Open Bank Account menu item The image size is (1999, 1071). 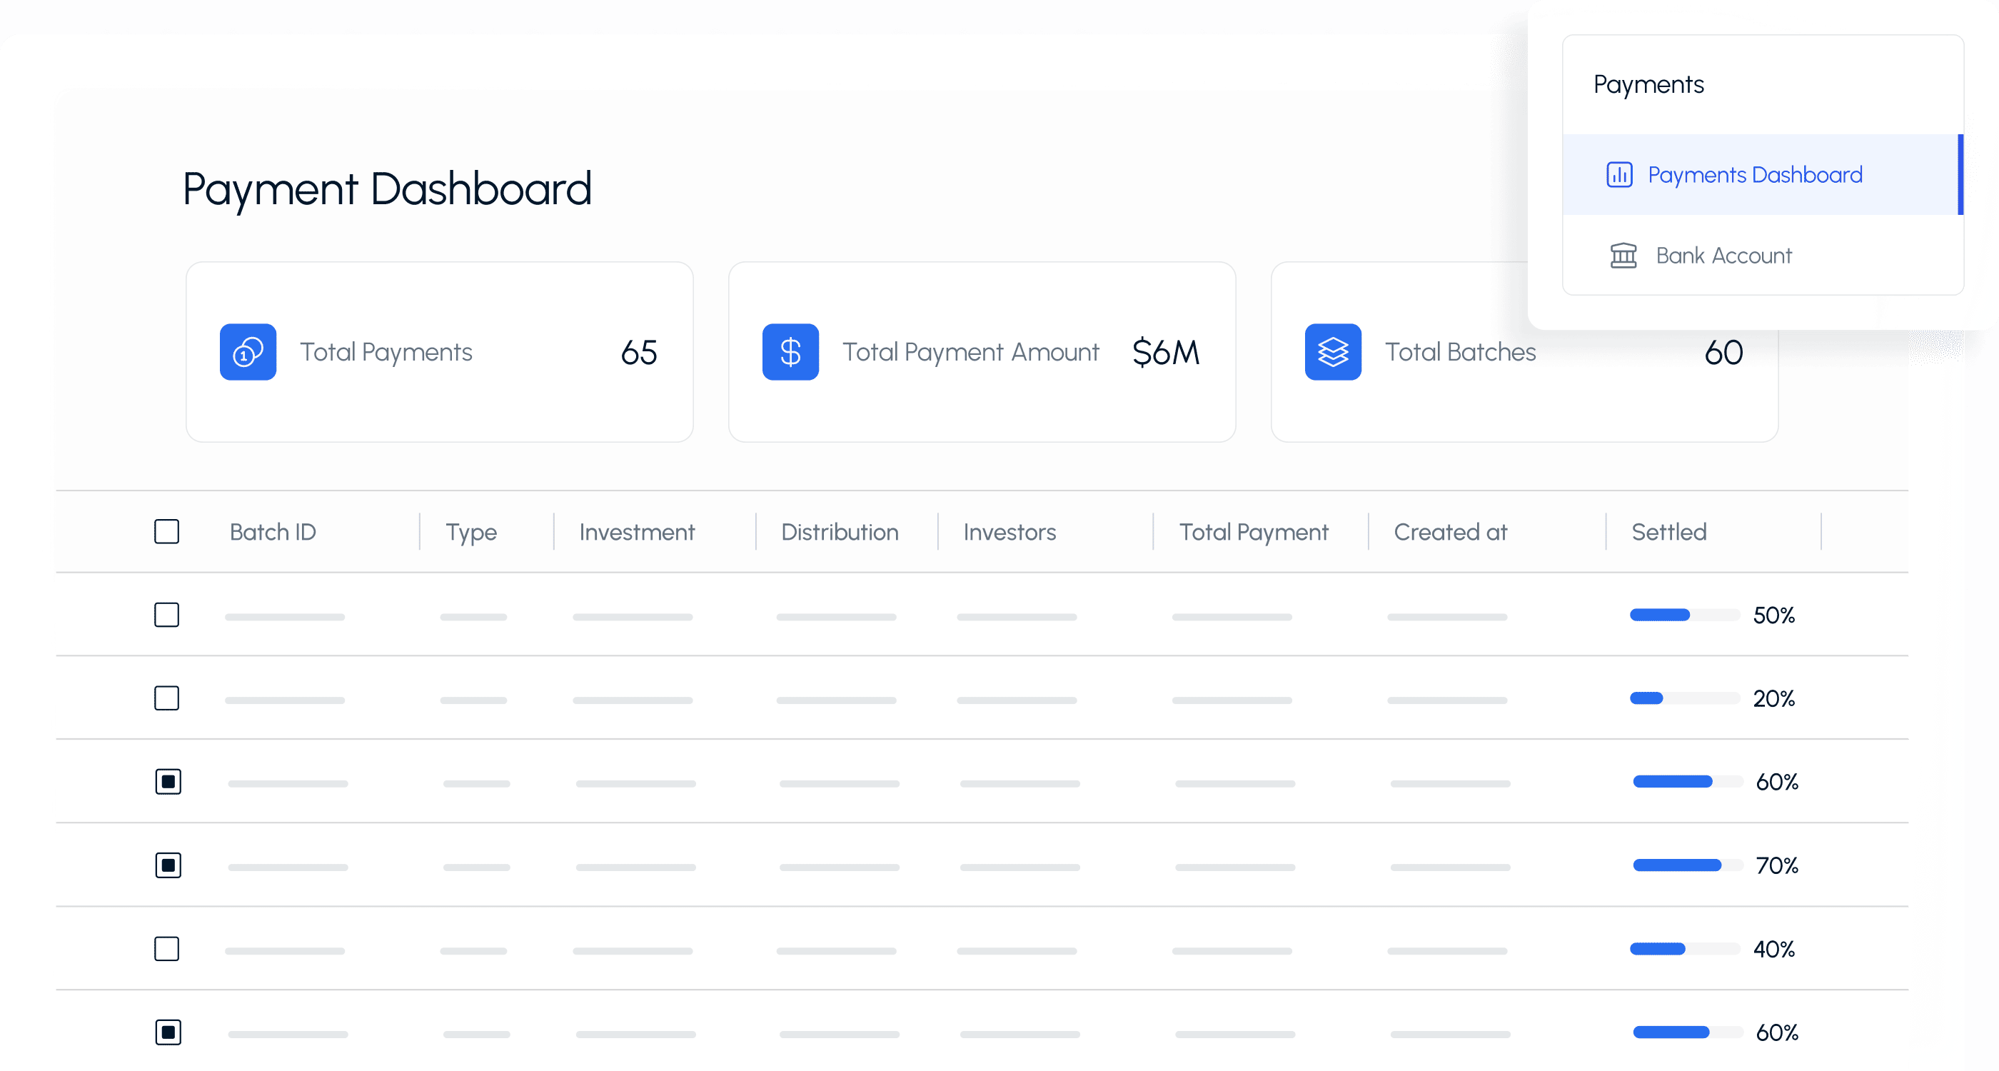1723,256
